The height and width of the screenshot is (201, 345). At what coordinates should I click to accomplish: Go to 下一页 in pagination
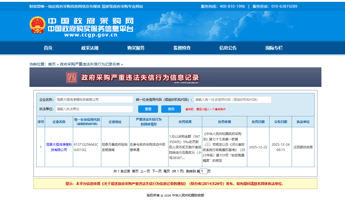tap(157, 171)
